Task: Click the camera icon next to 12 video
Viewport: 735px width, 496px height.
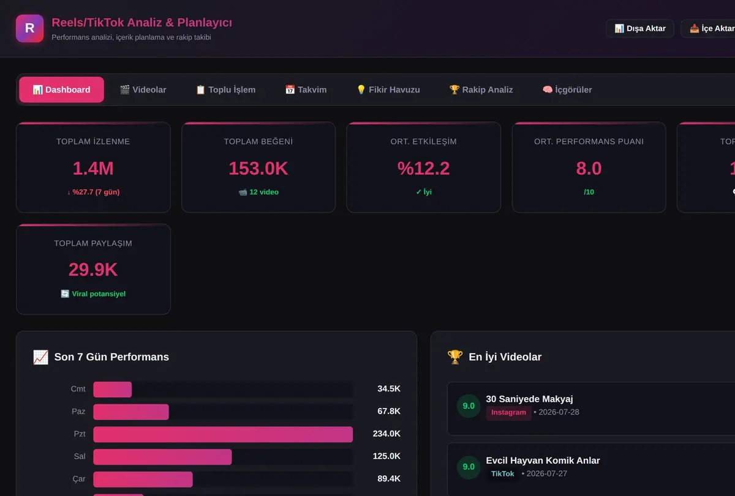Action: (x=243, y=192)
